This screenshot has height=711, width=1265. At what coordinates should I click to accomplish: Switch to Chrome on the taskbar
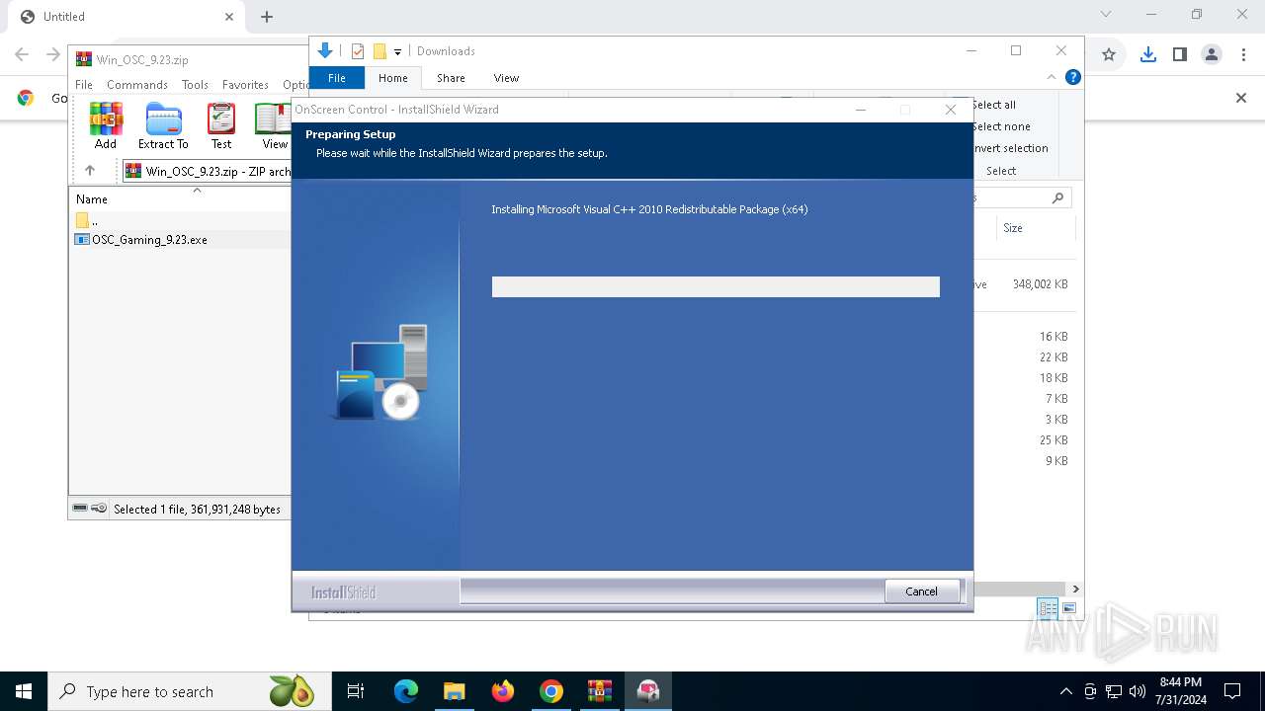pos(551,691)
